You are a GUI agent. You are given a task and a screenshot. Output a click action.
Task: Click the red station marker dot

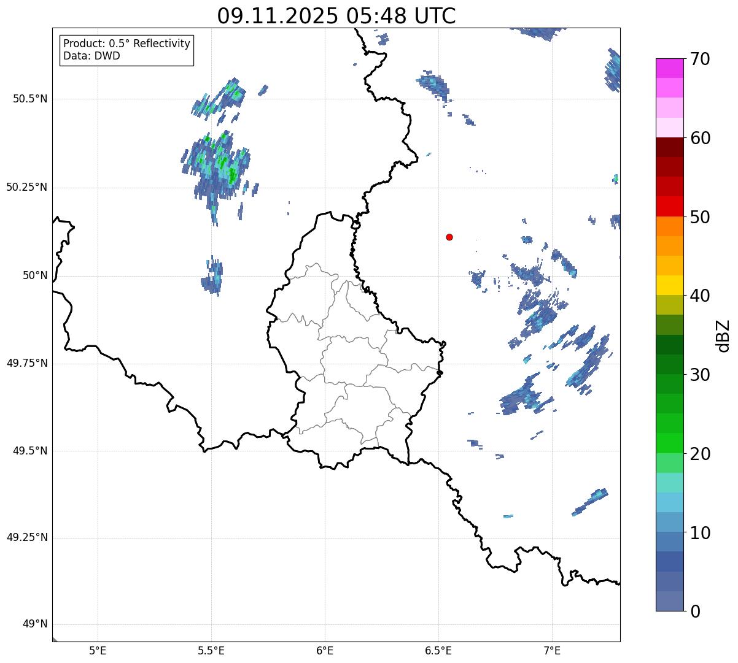click(x=449, y=237)
